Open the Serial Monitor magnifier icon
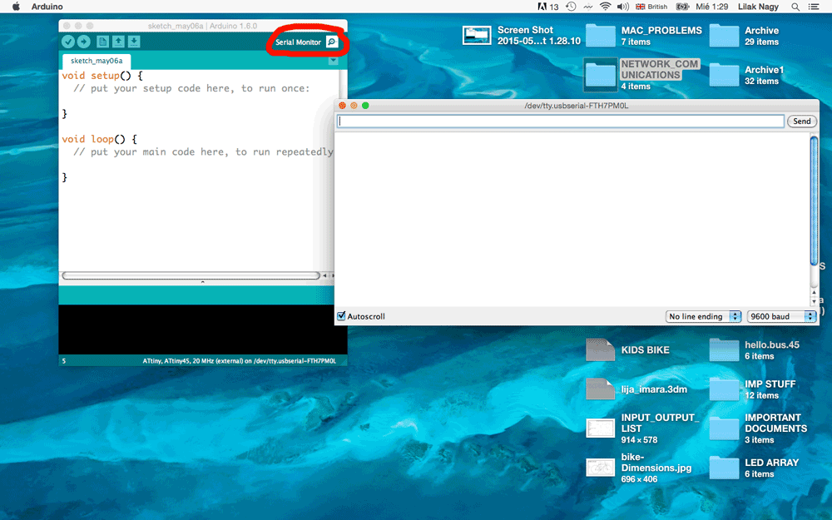The height and width of the screenshot is (520, 832). click(x=332, y=42)
